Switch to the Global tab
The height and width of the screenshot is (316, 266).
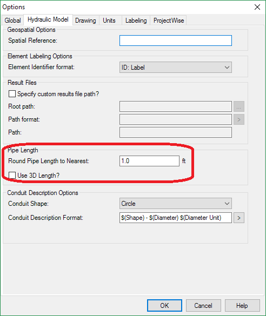pos(12,21)
